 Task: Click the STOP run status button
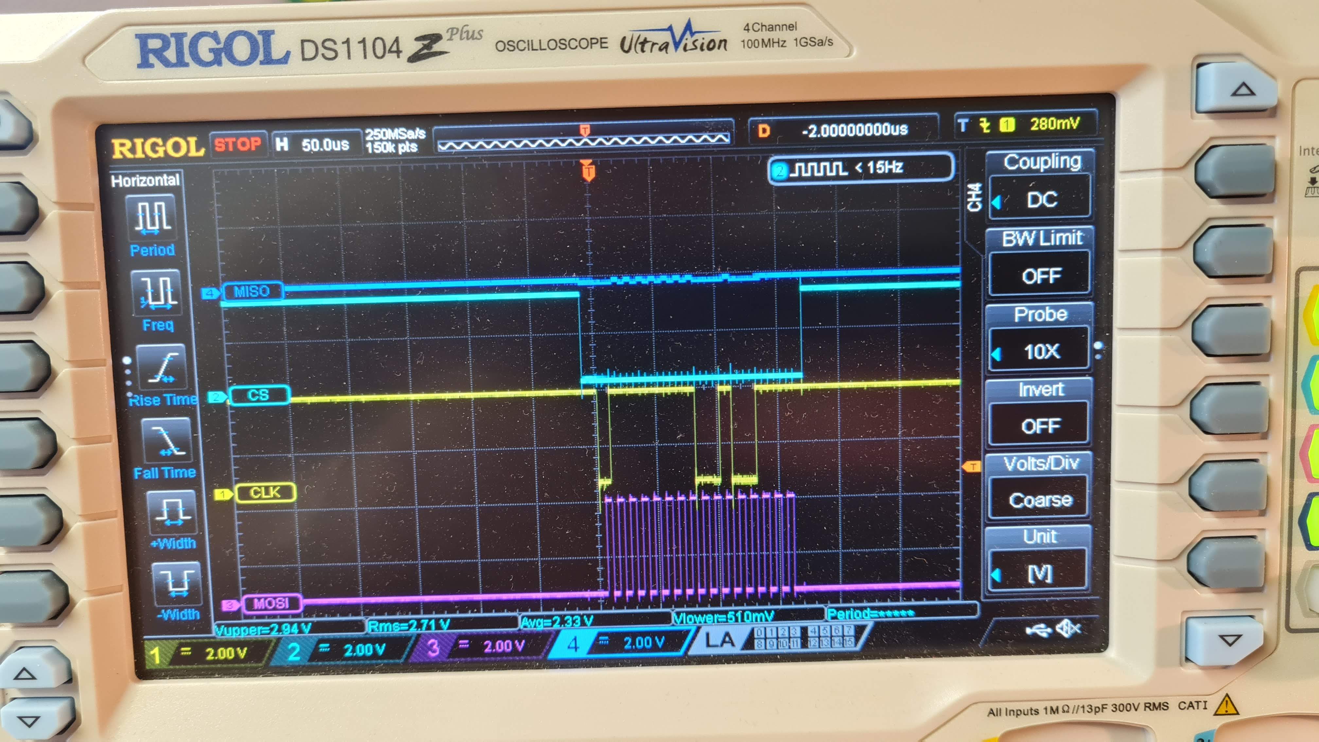(x=237, y=144)
